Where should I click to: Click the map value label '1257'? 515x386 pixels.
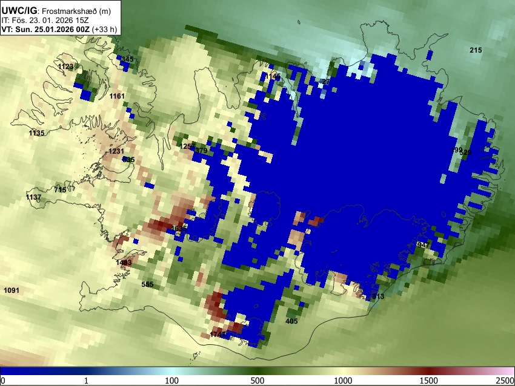187,146
